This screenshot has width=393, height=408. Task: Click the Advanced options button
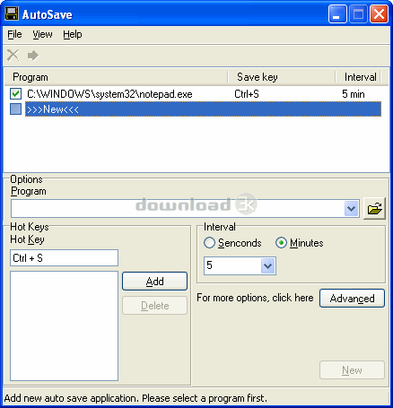coord(352,298)
